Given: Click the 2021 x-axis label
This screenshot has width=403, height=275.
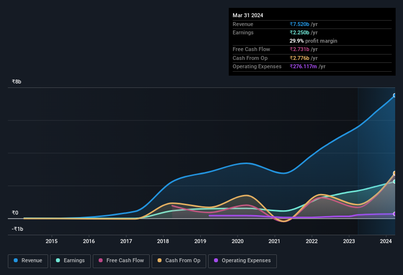Looking at the screenshot, I should (274, 241).
